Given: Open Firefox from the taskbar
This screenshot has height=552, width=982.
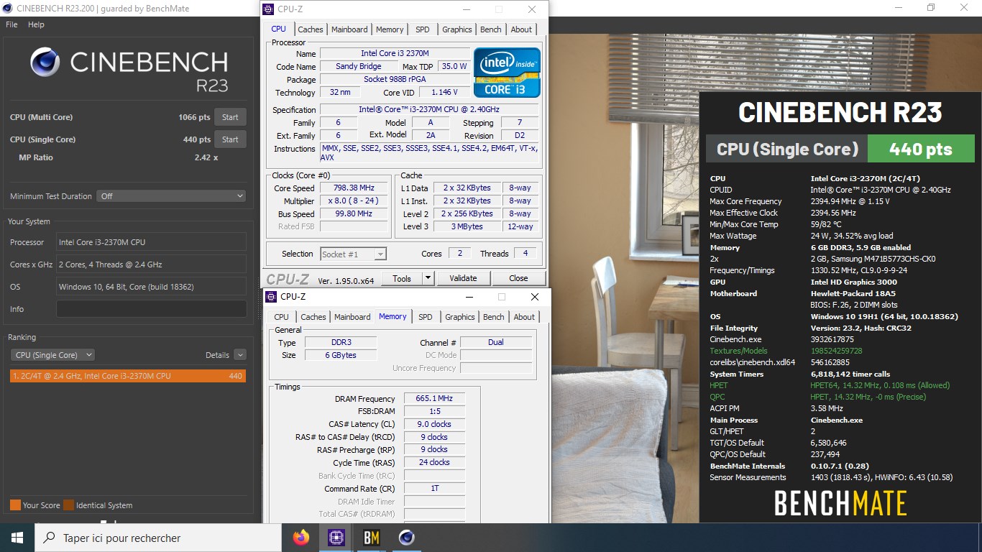Looking at the screenshot, I should [301, 537].
